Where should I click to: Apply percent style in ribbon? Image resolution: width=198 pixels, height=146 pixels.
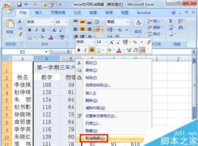tap(120, 30)
